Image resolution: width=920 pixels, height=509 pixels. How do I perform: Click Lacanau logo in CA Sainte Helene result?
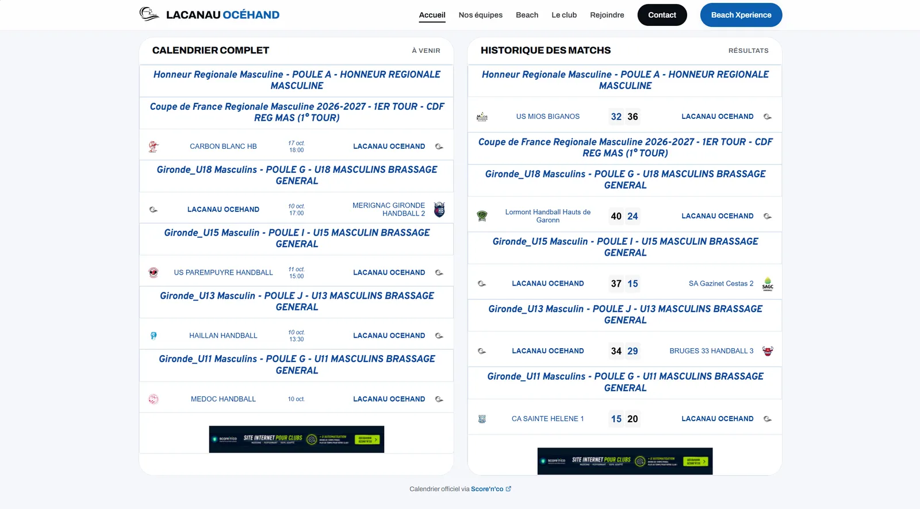point(768,419)
